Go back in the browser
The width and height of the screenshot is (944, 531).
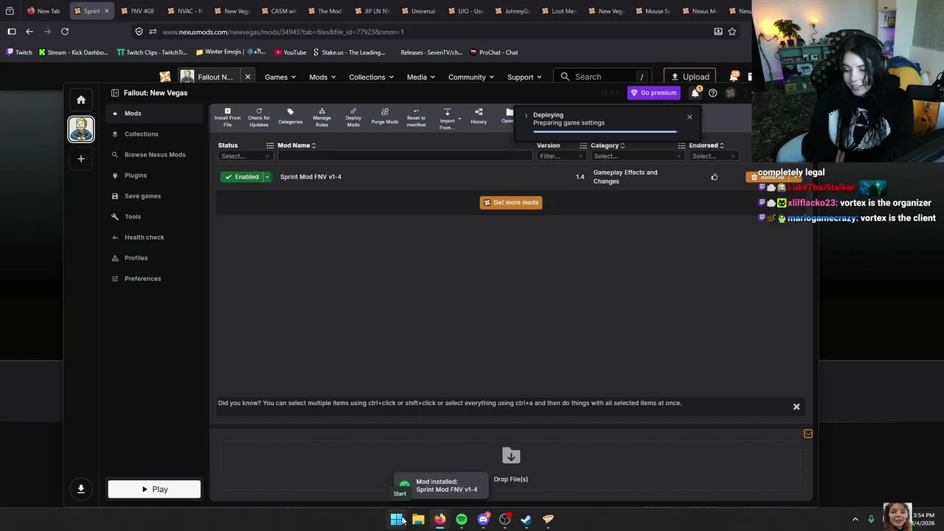point(29,32)
